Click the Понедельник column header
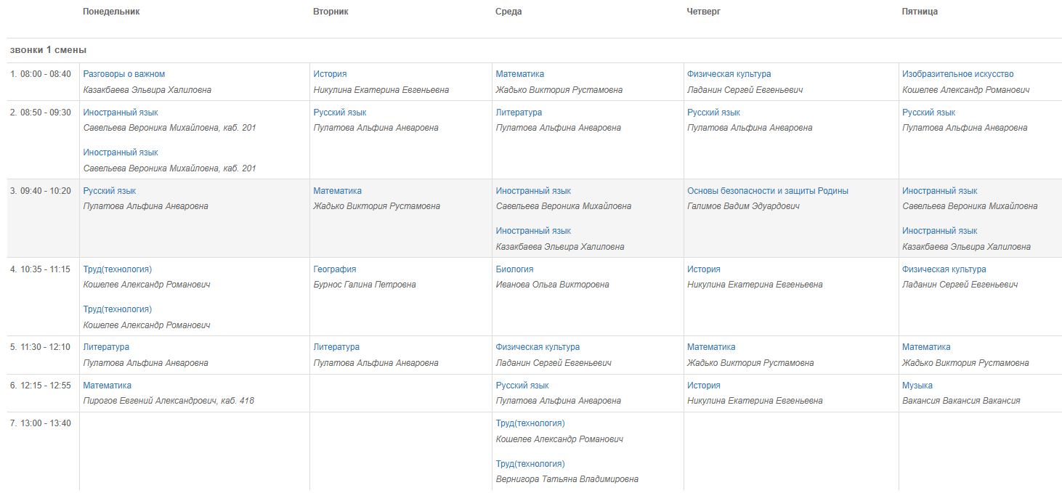This screenshot has width=1062, height=493. (112, 12)
